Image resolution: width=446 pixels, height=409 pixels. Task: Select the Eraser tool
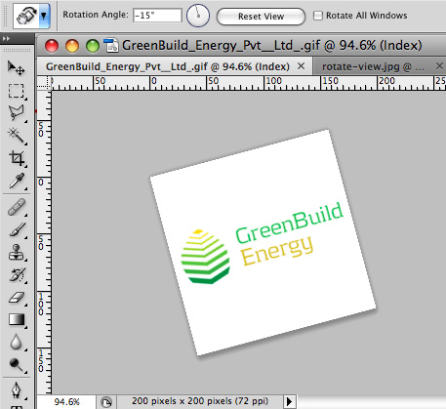(x=17, y=298)
